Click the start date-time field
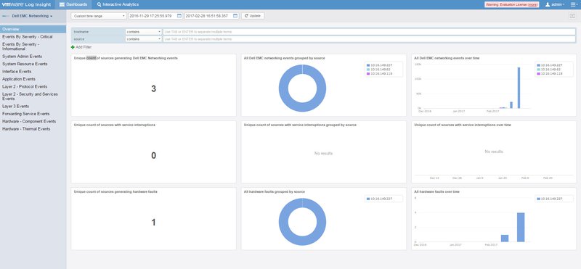Viewport: 581px width, 269px height. coord(155,16)
